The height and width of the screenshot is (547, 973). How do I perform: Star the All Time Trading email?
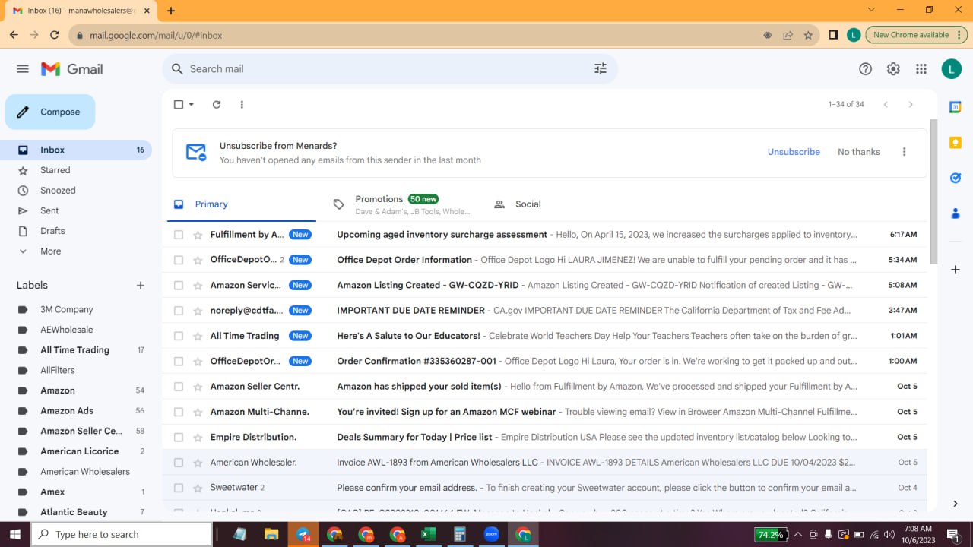coord(198,336)
